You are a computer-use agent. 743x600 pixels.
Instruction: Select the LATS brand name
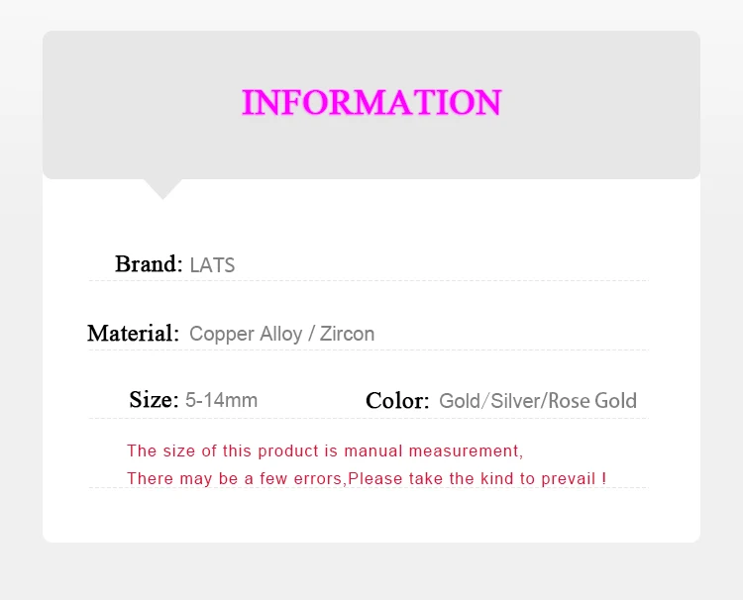tap(212, 265)
